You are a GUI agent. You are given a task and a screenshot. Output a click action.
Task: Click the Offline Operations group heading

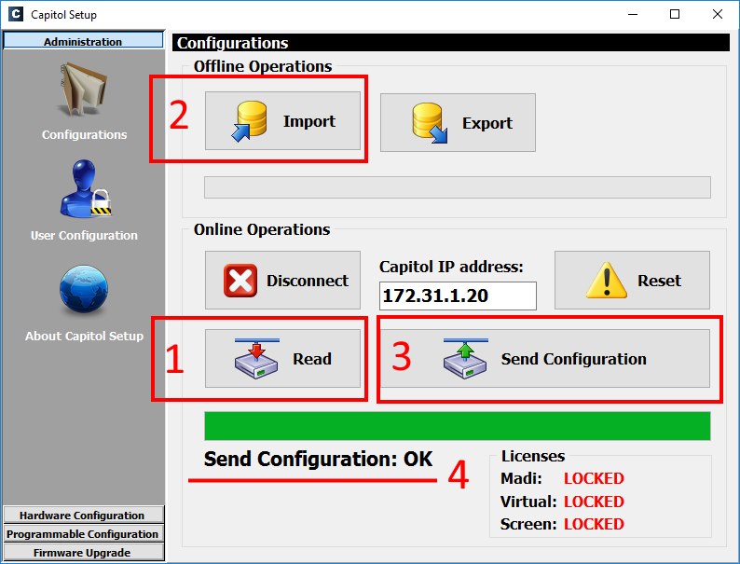263,66
